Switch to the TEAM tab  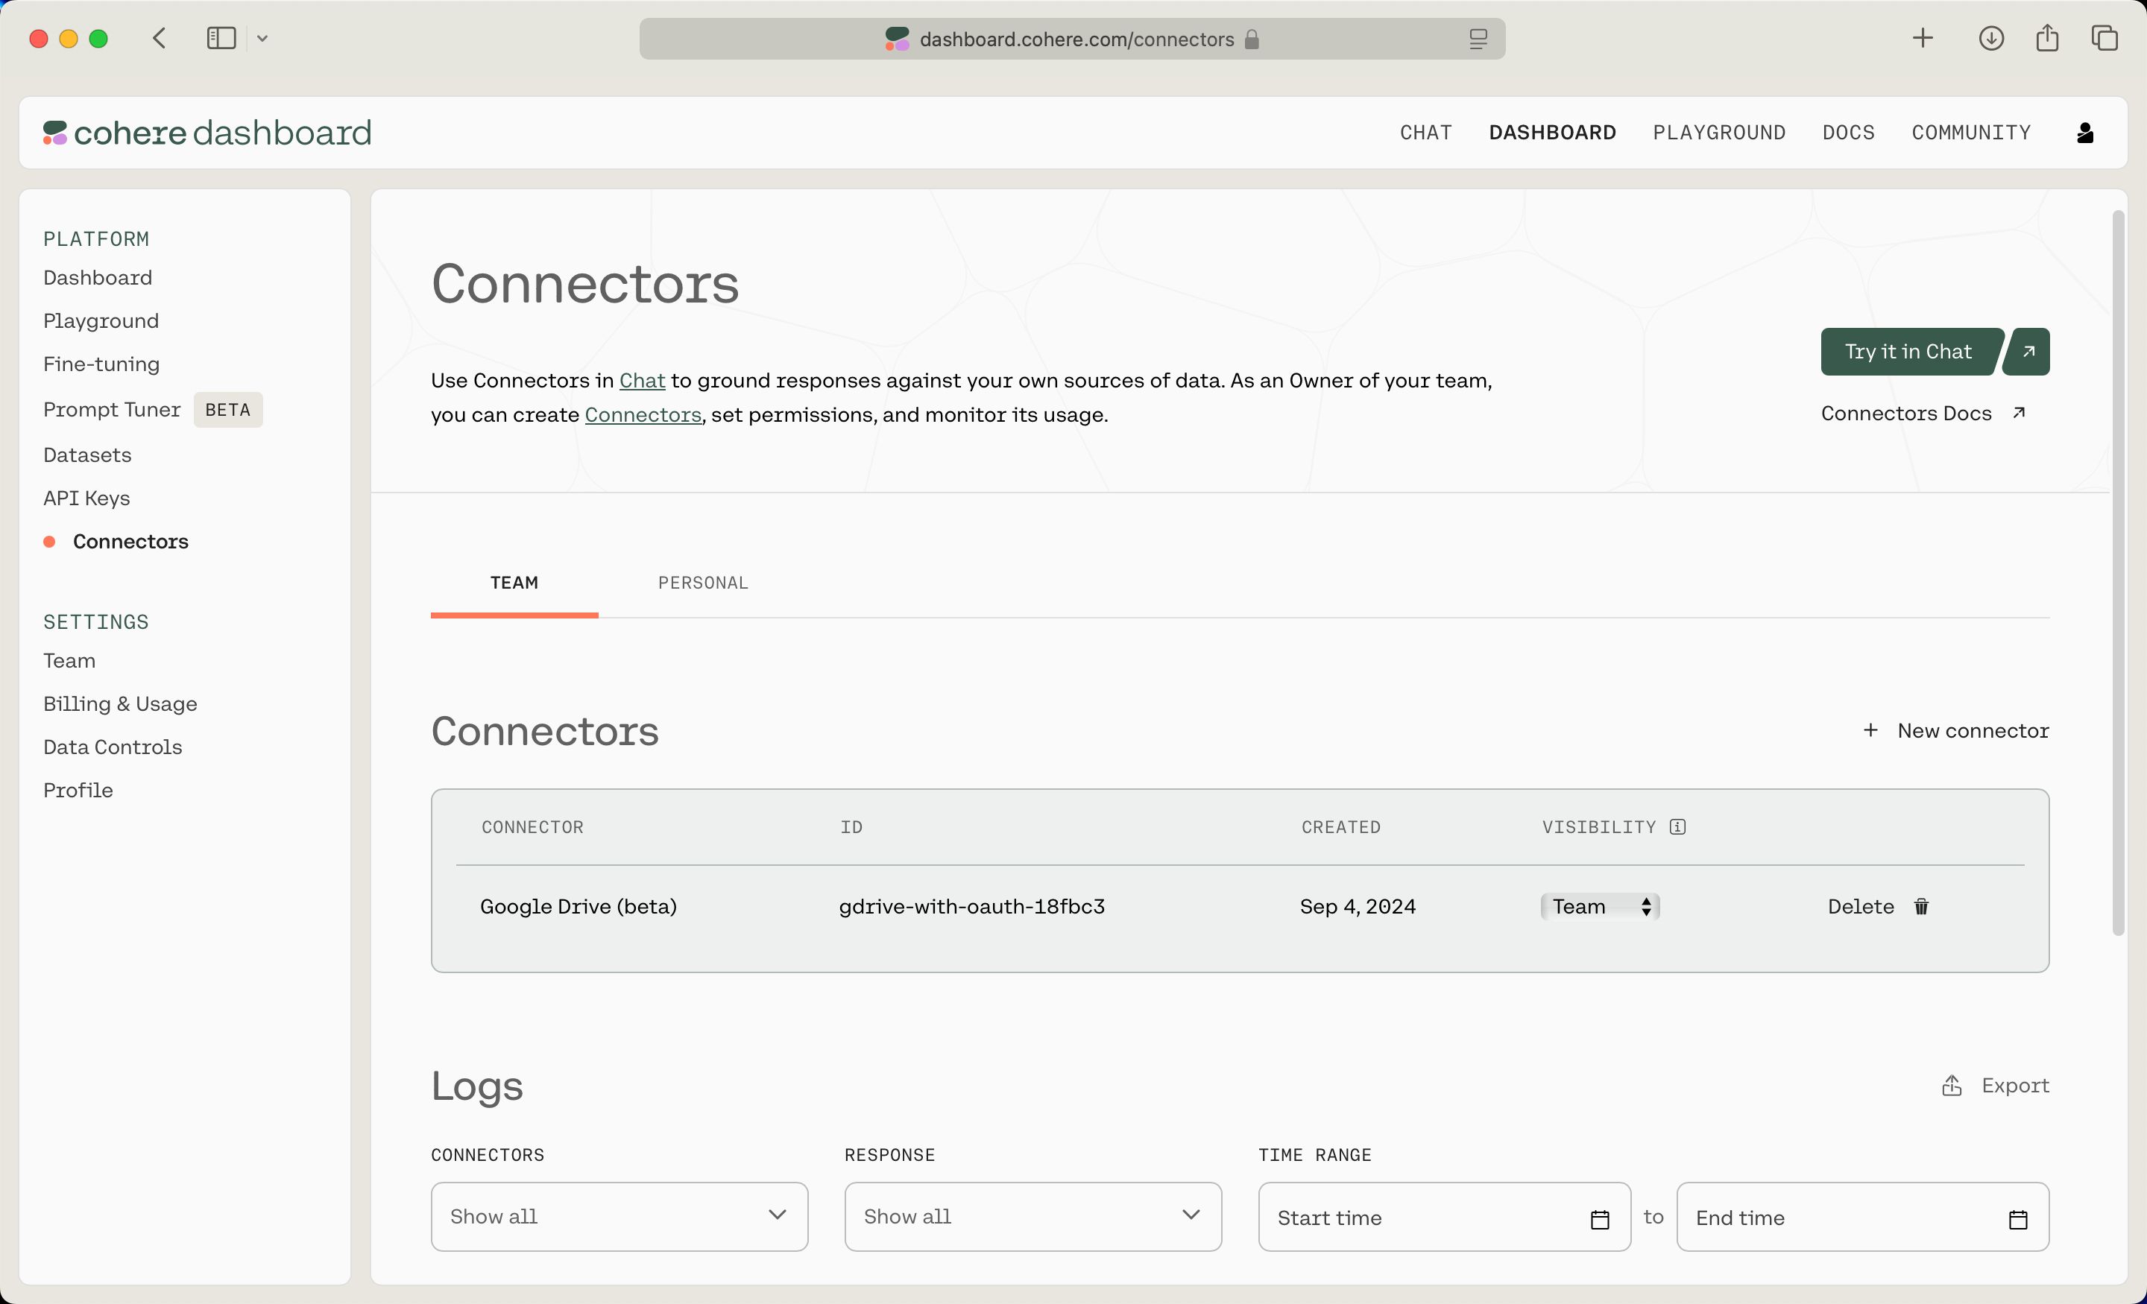click(x=514, y=583)
